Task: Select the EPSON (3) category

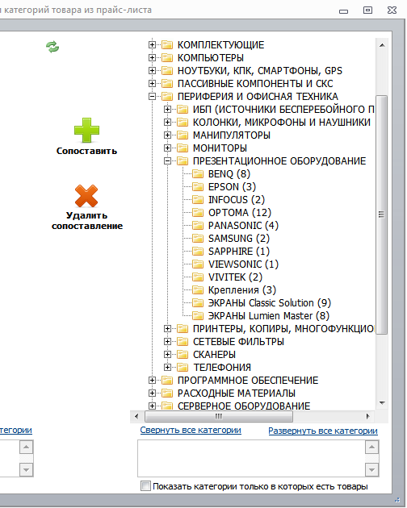Action: (x=232, y=186)
